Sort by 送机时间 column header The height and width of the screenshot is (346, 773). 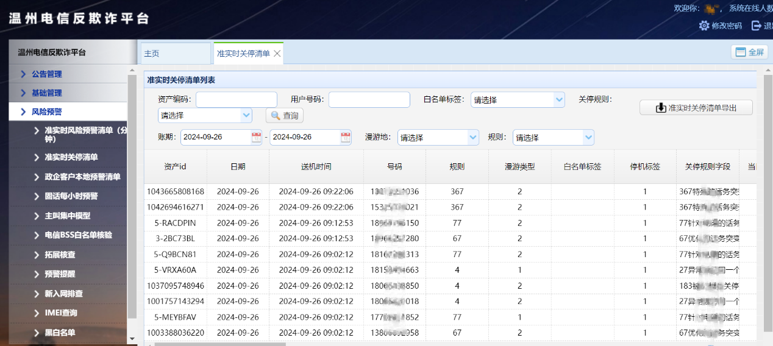point(316,166)
